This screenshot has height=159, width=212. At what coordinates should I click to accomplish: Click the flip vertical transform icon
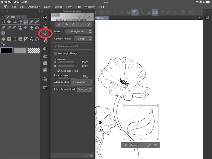[73, 24]
